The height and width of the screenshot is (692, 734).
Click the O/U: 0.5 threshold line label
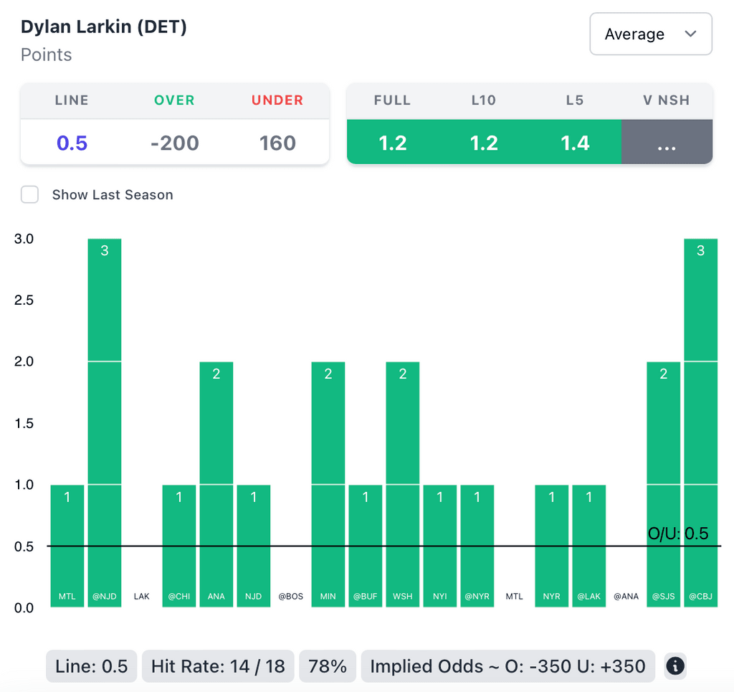tap(677, 534)
